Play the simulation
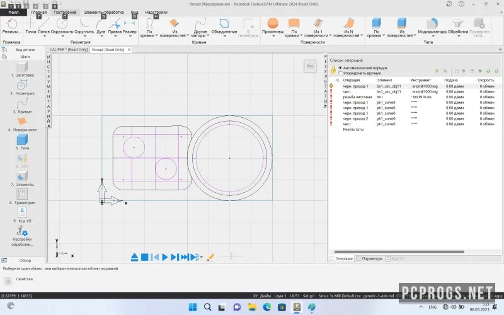The image size is (504, 315). coord(164,257)
